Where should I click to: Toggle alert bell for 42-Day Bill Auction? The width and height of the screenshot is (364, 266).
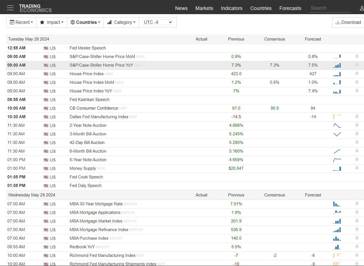[357, 142]
